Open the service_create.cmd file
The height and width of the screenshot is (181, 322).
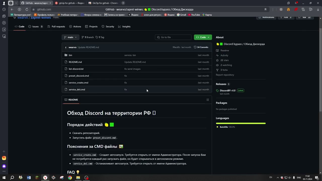pyautogui.click(x=78, y=82)
